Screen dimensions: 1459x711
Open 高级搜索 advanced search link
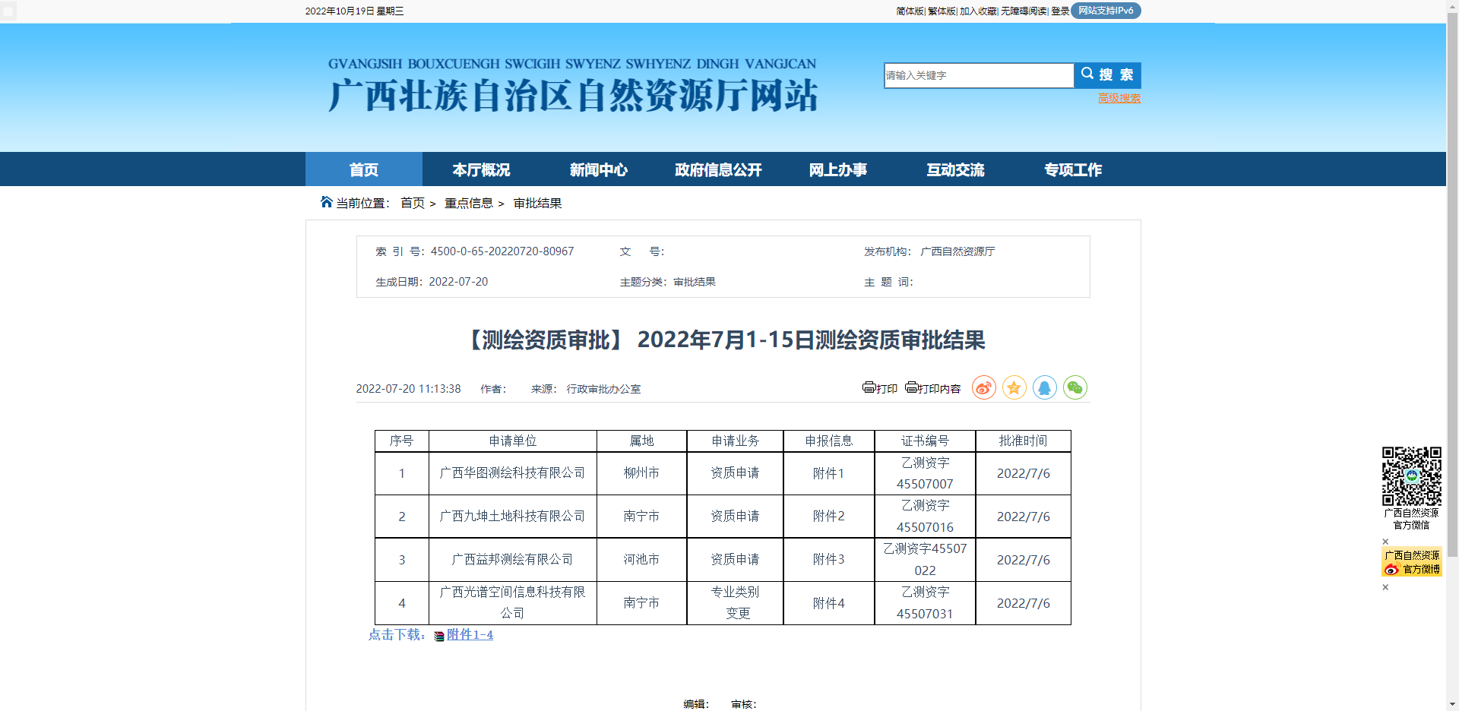tap(1119, 98)
